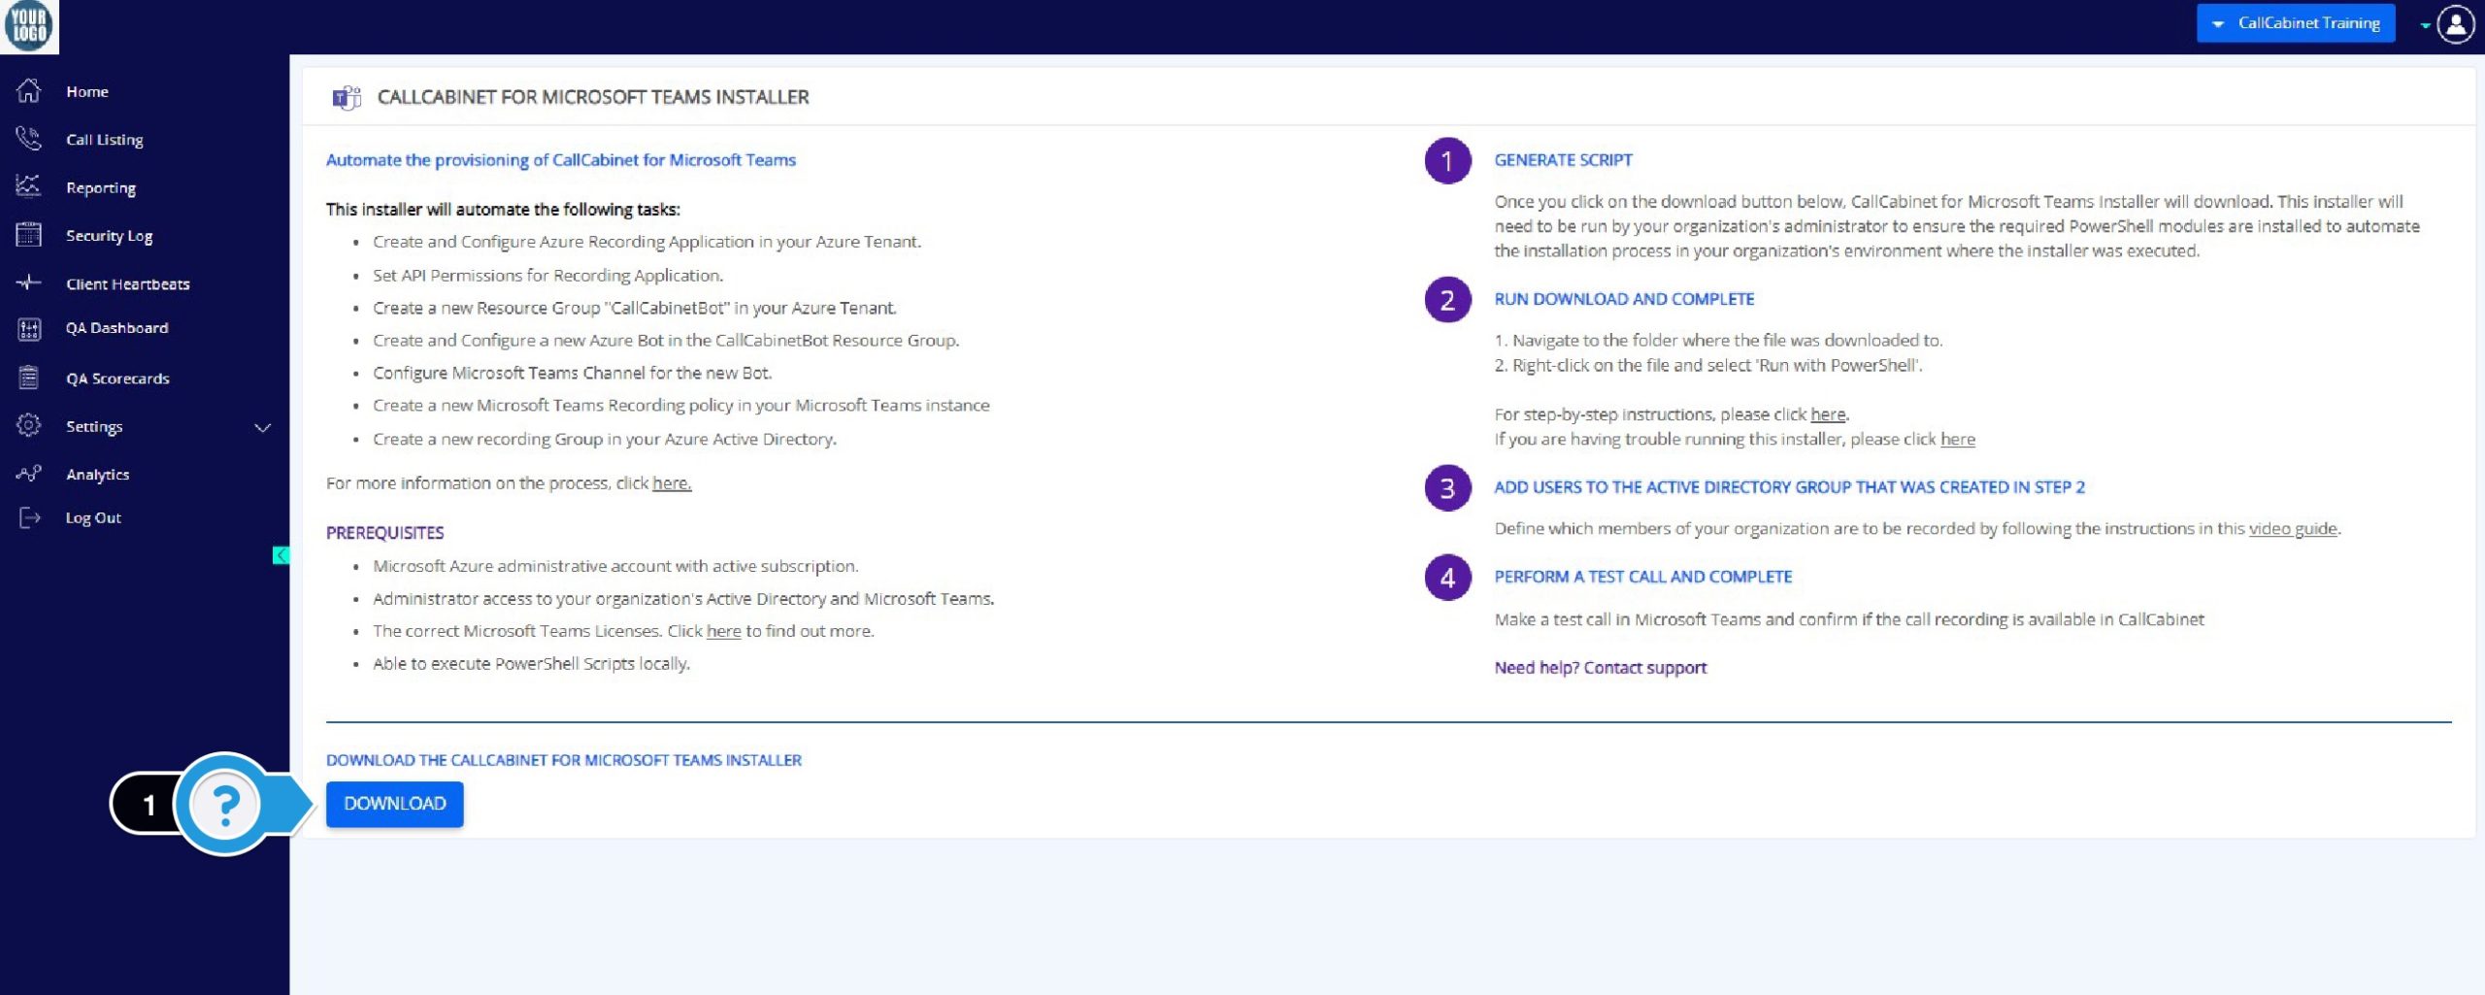Click the Analytics graph icon
The height and width of the screenshot is (995, 2485).
click(x=28, y=474)
